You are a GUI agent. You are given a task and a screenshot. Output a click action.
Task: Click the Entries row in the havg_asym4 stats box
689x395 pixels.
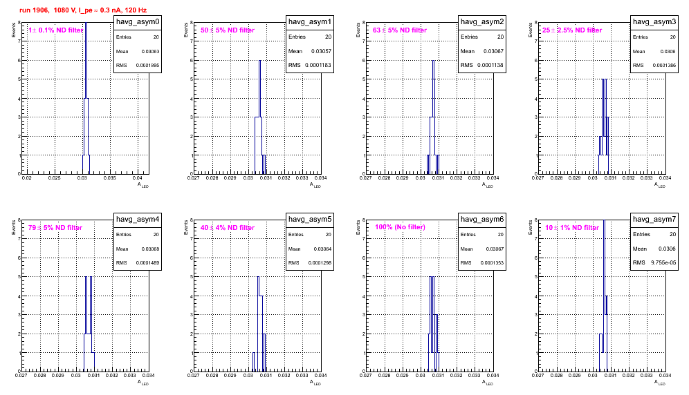click(138, 235)
